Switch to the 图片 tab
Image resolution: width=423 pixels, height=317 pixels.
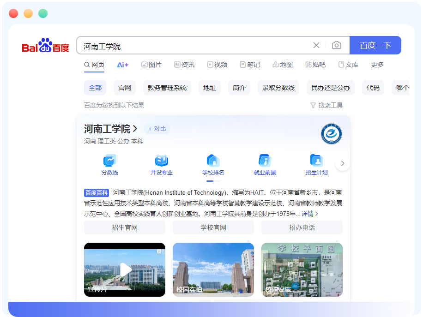[151, 65]
